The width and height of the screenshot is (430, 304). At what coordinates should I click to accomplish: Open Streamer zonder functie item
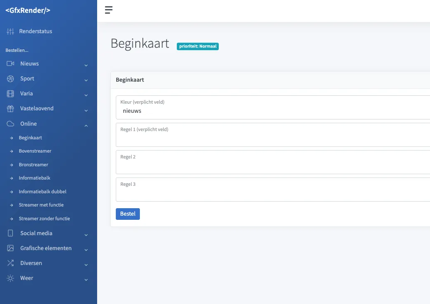(44, 219)
